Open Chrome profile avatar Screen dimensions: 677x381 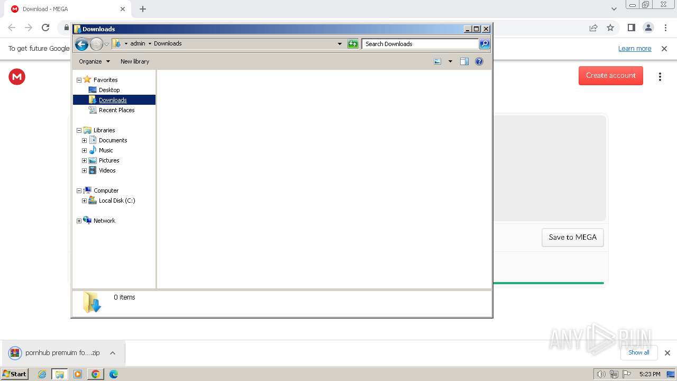[x=648, y=28]
